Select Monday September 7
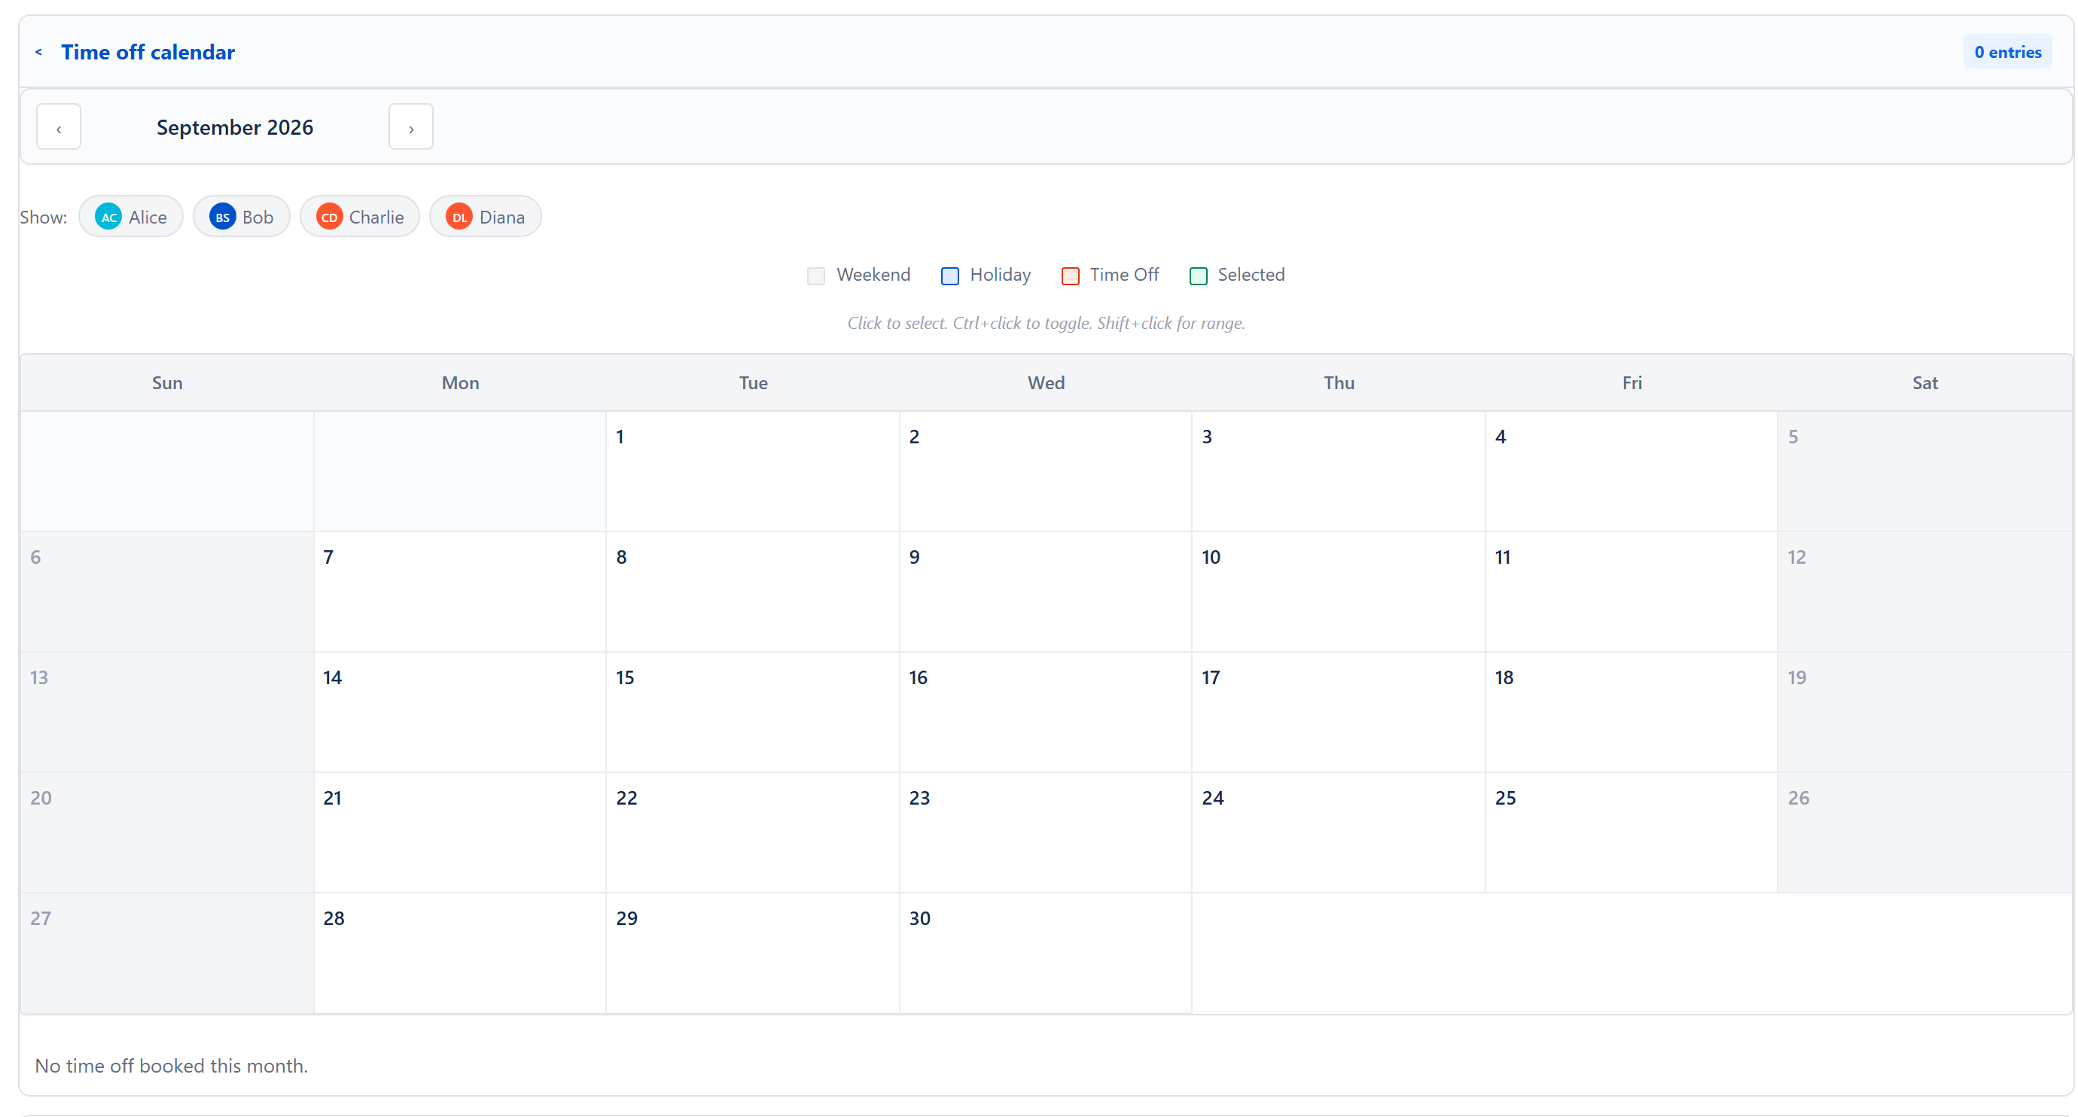The height and width of the screenshot is (1117, 2078). [460, 592]
